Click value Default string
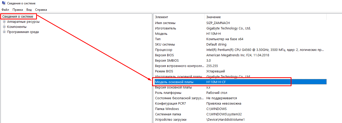 pyautogui.click(x=216, y=44)
